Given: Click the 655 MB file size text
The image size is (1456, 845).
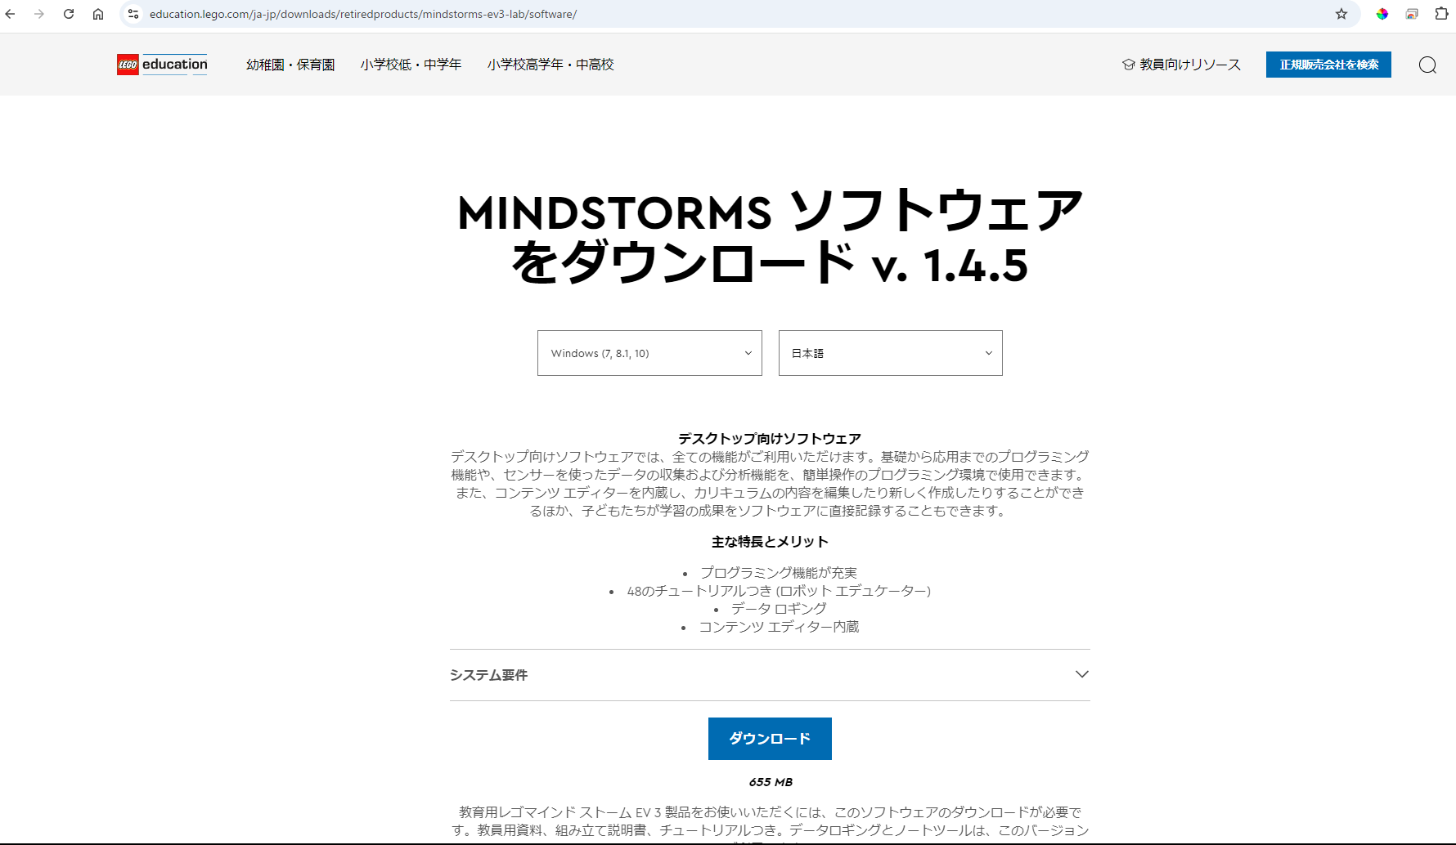Looking at the screenshot, I should pyautogui.click(x=771, y=782).
